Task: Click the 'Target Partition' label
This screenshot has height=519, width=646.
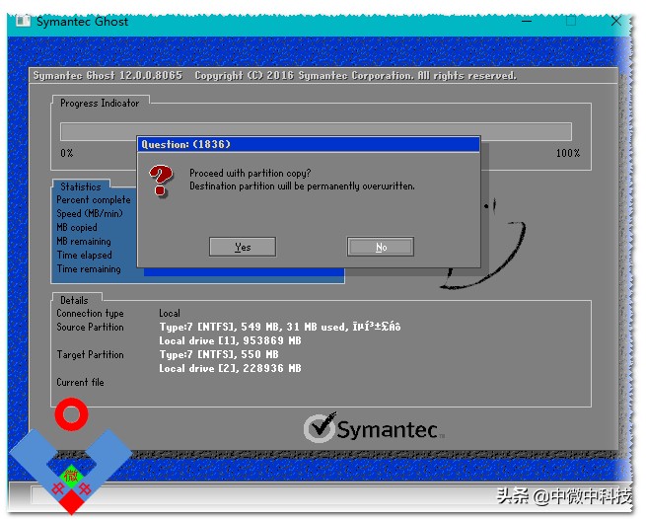Action: click(90, 354)
